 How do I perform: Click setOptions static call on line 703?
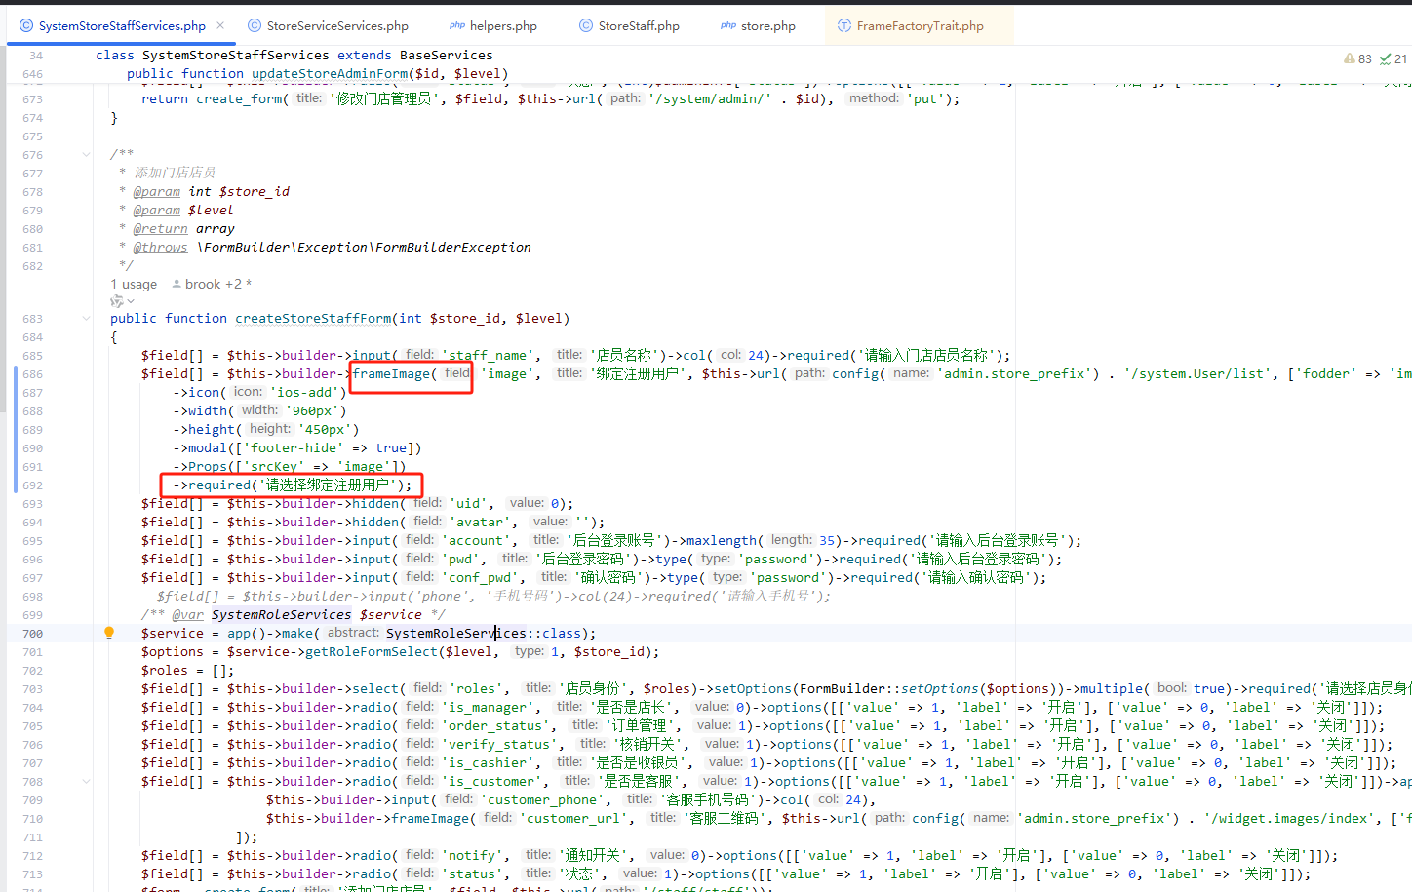(x=939, y=689)
